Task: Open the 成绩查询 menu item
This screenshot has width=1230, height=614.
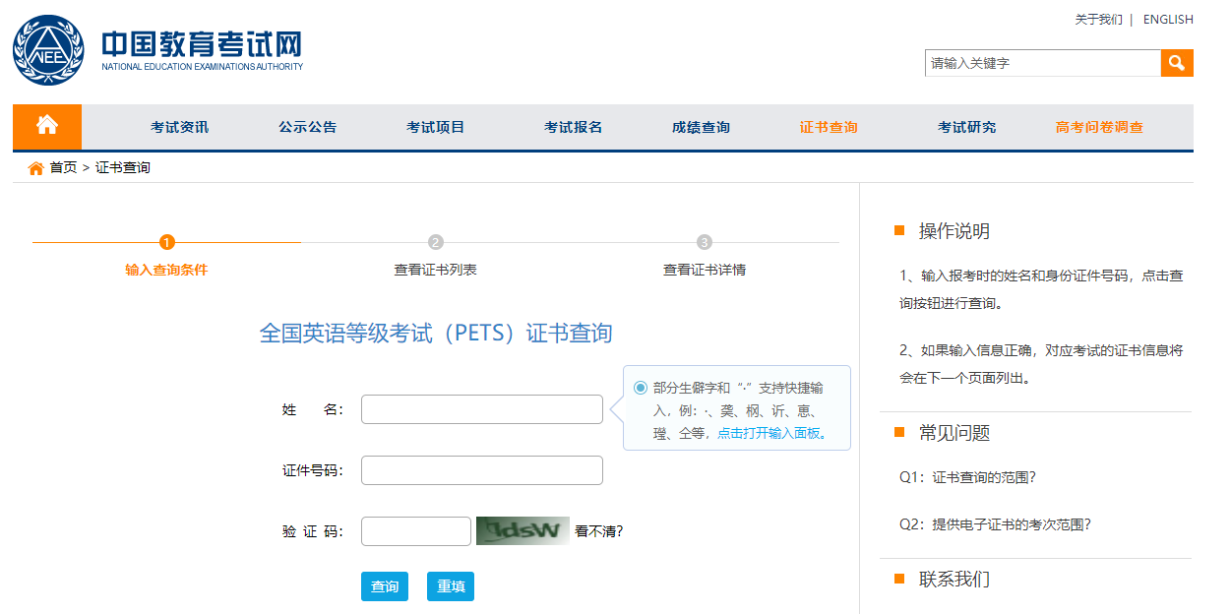Action: click(701, 127)
